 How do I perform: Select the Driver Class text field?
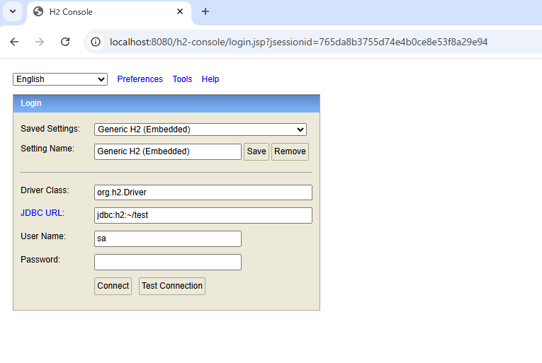pyautogui.click(x=203, y=192)
